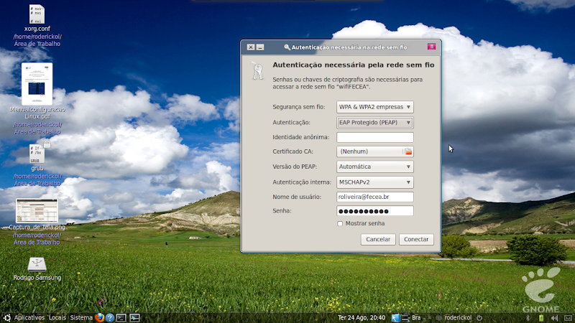Launch Firefox from the bottom panel
This screenshot has width=575, height=323.
(99, 317)
